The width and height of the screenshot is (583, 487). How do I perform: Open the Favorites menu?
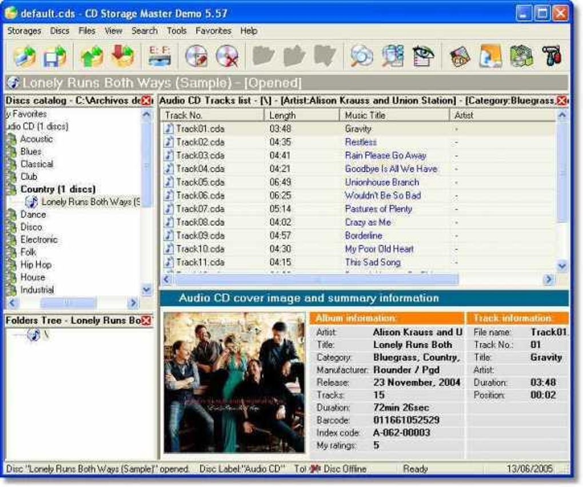(x=214, y=31)
